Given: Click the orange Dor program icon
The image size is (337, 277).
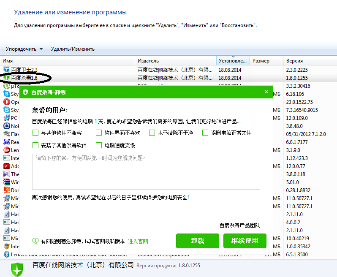Looking at the screenshot, I should (x=7, y=190).
